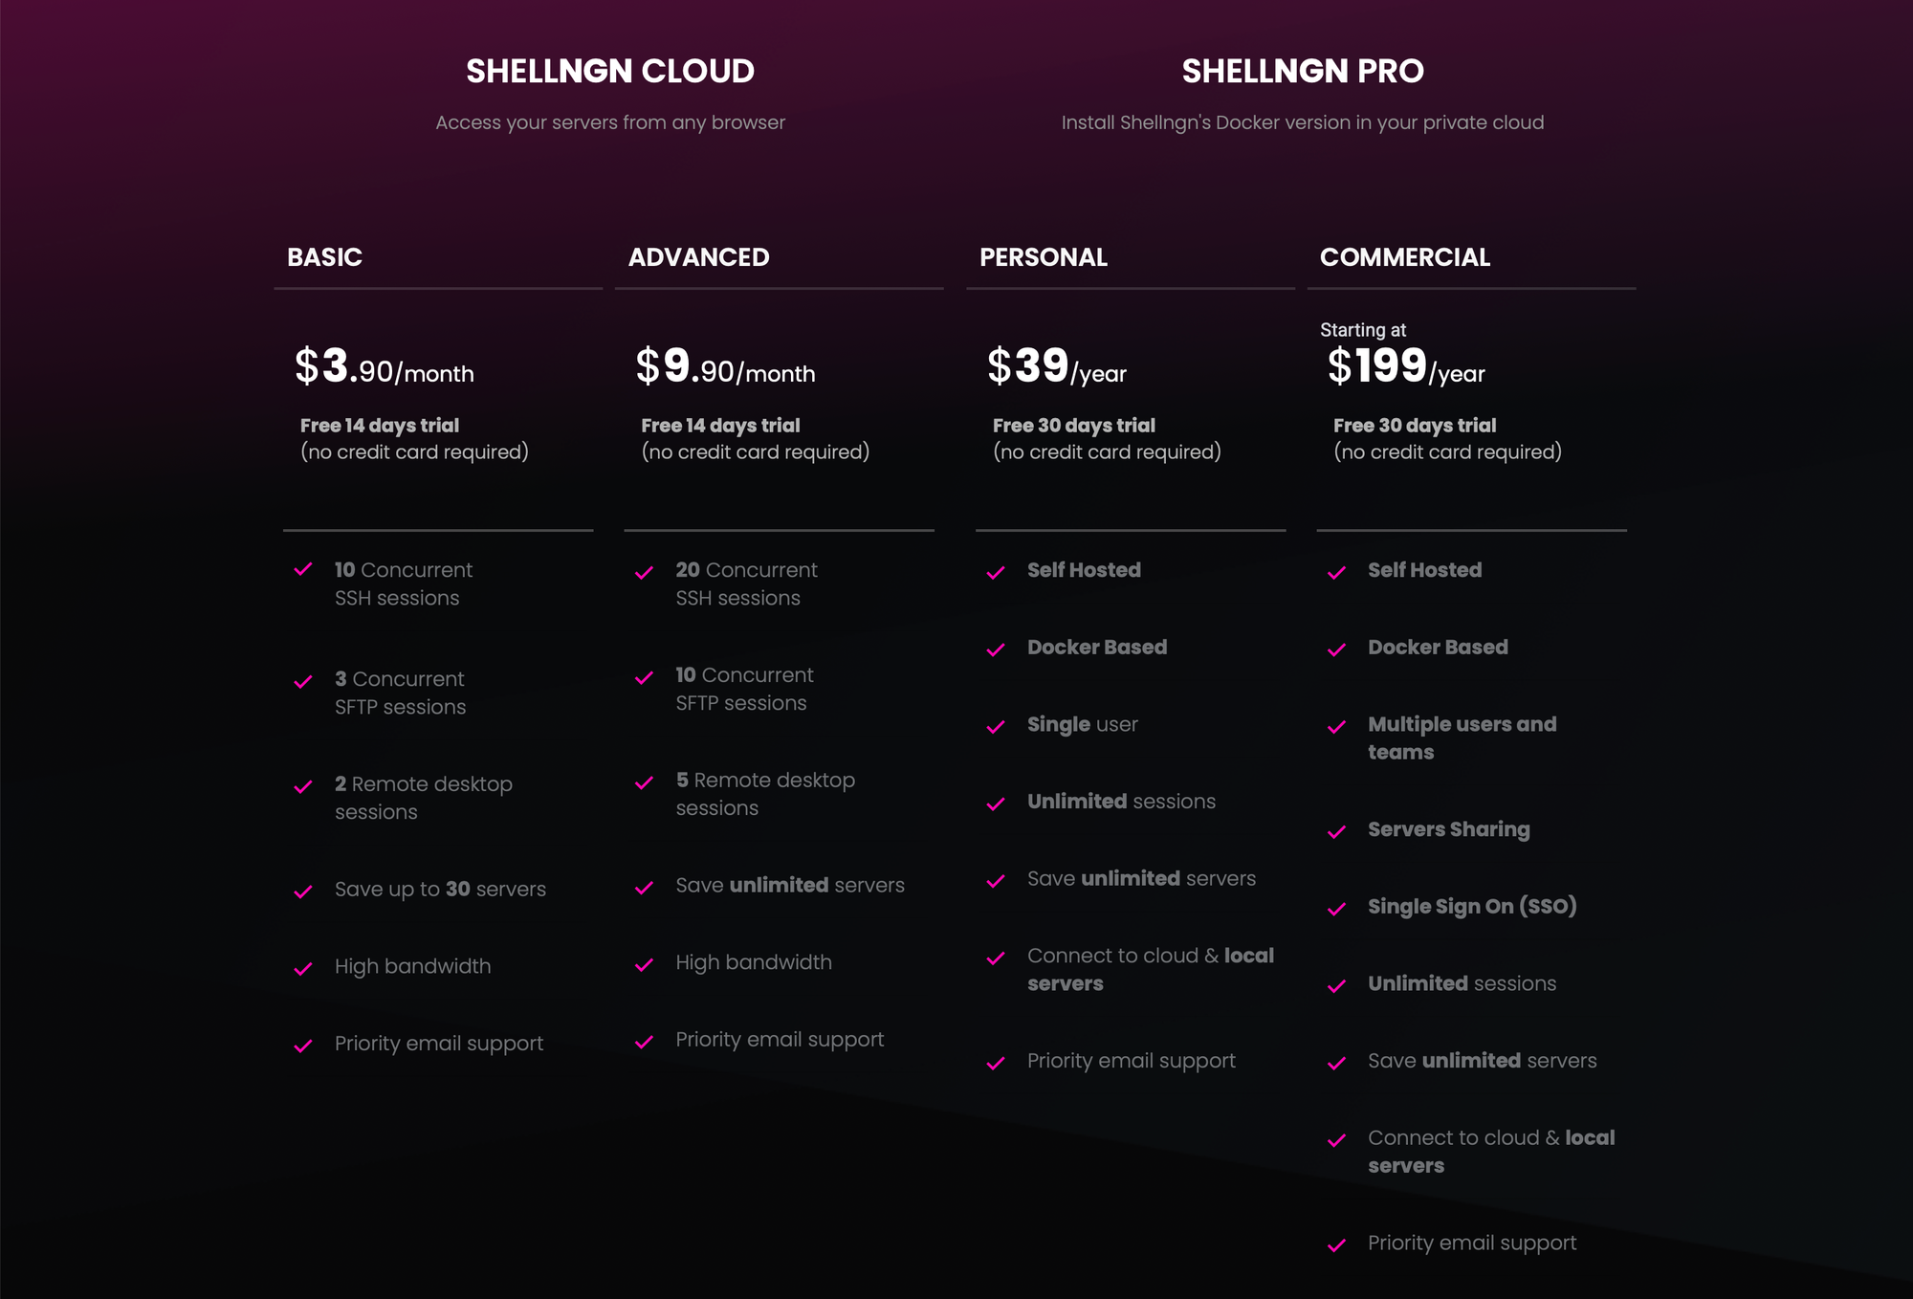
Task: Click the $199/year Commercial price
Action: pos(1405,367)
